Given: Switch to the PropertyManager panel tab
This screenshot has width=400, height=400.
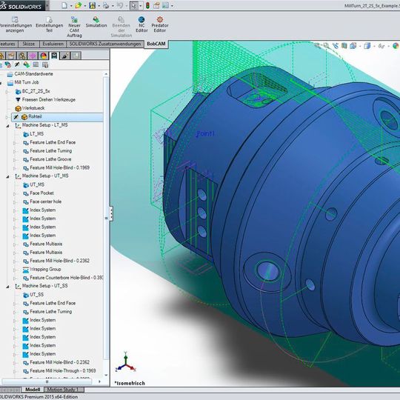Looking at the screenshot, I should click(x=11, y=56).
